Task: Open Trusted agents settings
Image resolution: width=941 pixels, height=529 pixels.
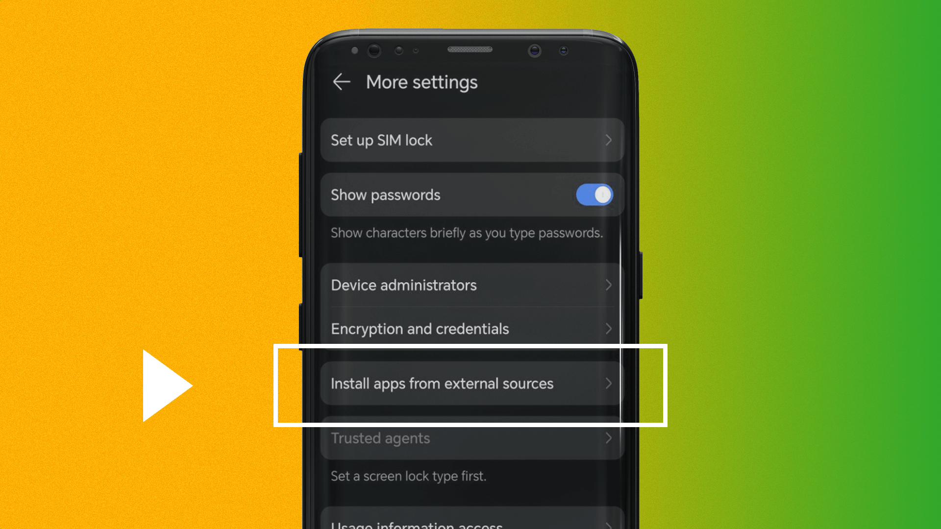Action: click(x=470, y=438)
